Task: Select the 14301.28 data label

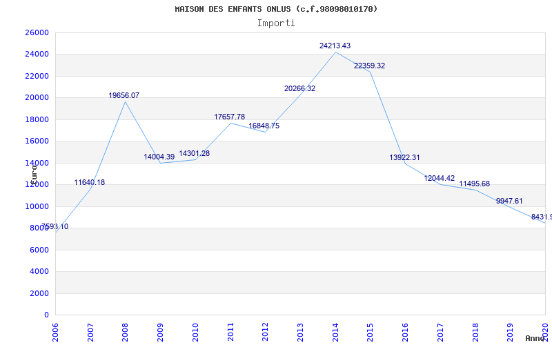Action: pos(194,153)
